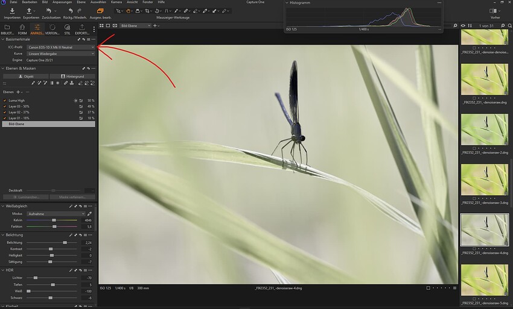Disable the Luma High layer checkbox
Screen dimensions: 513x309
point(5,101)
